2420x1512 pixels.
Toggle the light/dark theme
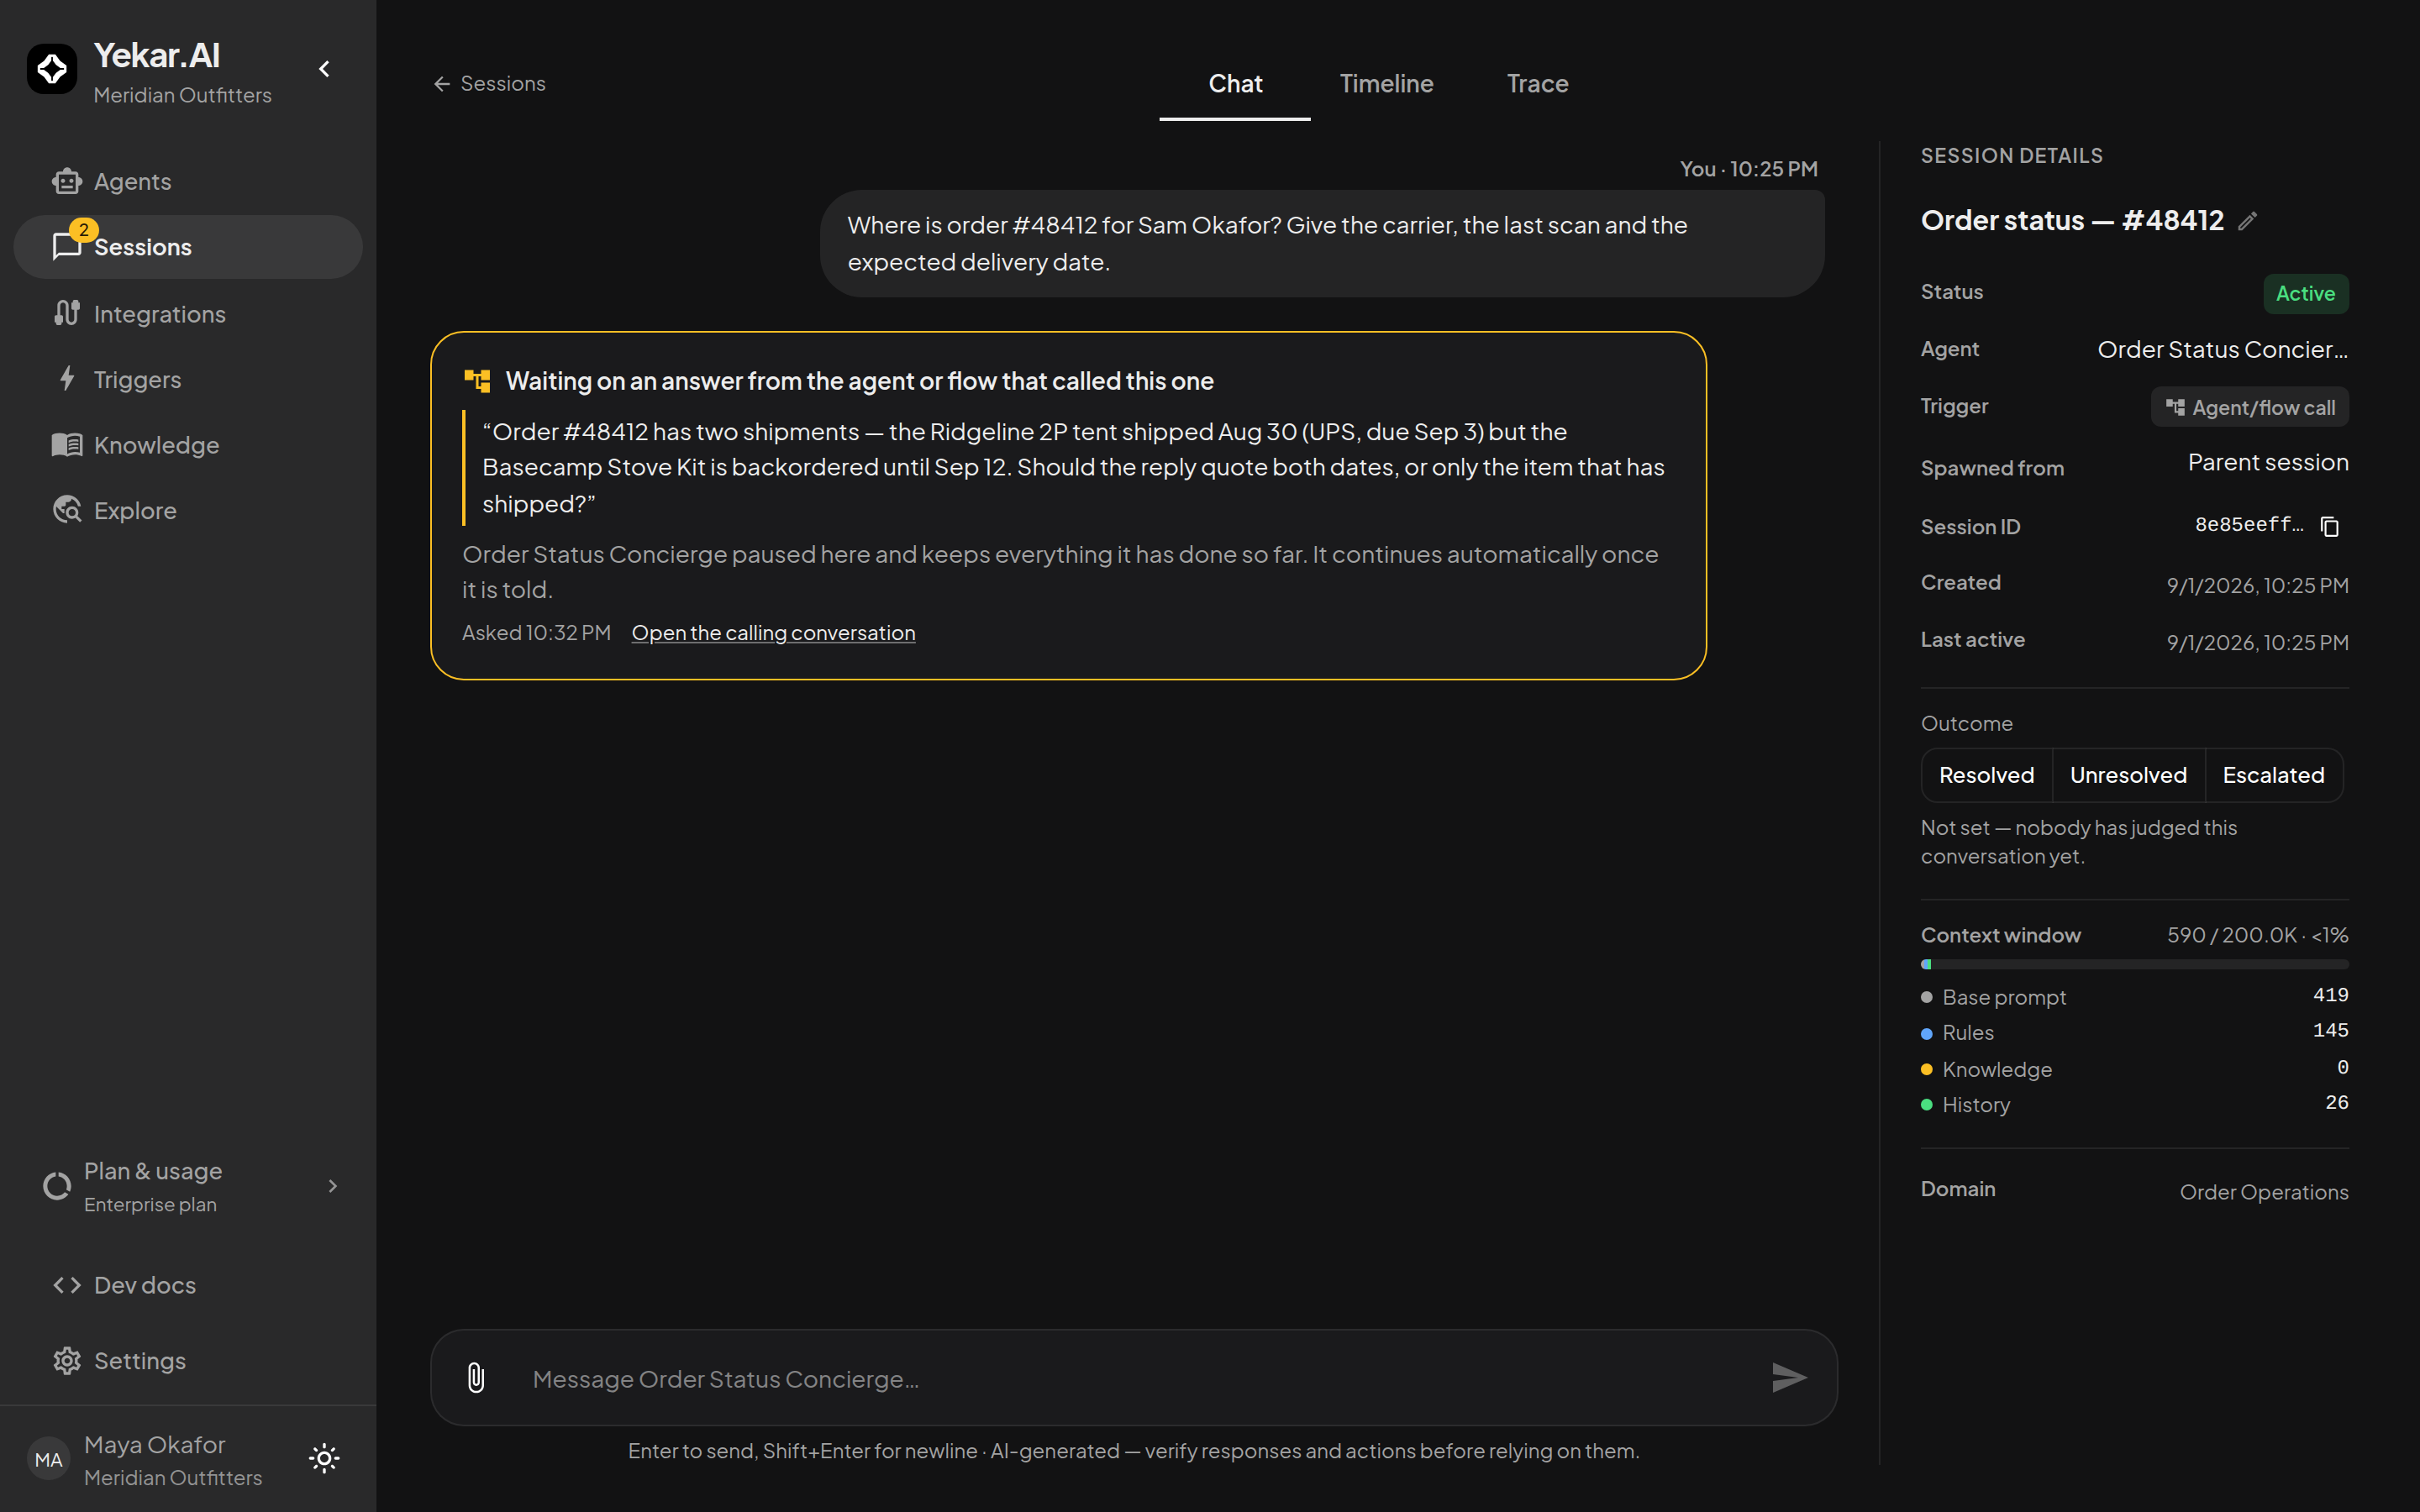tap(324, 1458)
